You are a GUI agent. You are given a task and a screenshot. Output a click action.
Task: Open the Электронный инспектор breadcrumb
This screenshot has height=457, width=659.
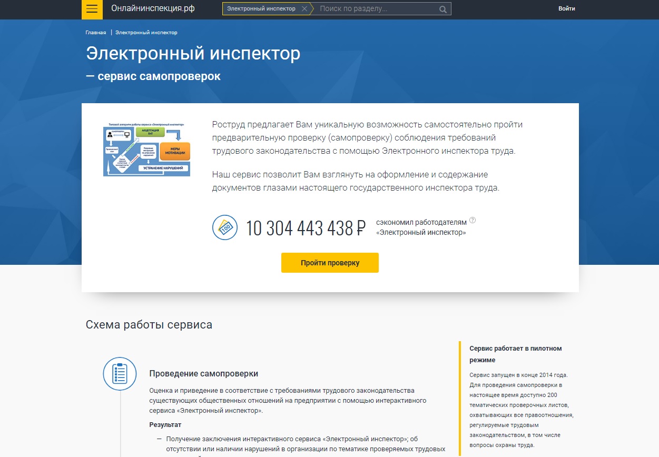tap(146, 33)
